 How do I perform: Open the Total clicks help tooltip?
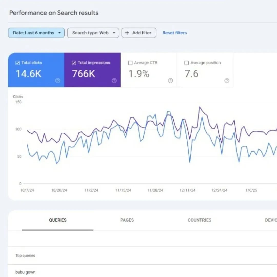58,81
